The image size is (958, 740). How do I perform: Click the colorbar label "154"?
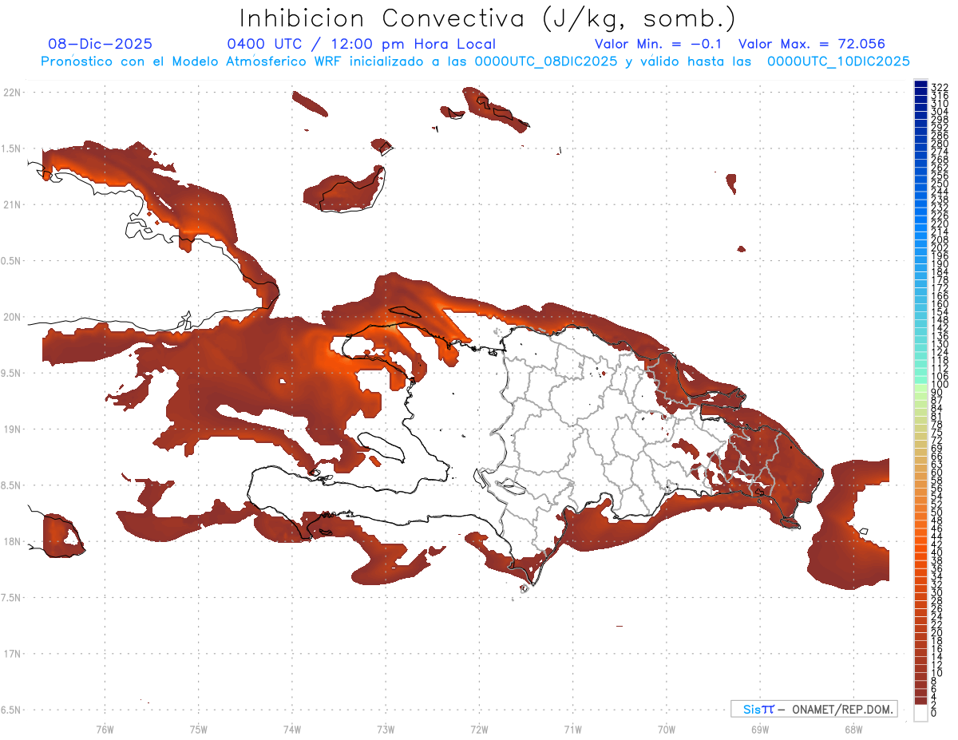point(940,311)
